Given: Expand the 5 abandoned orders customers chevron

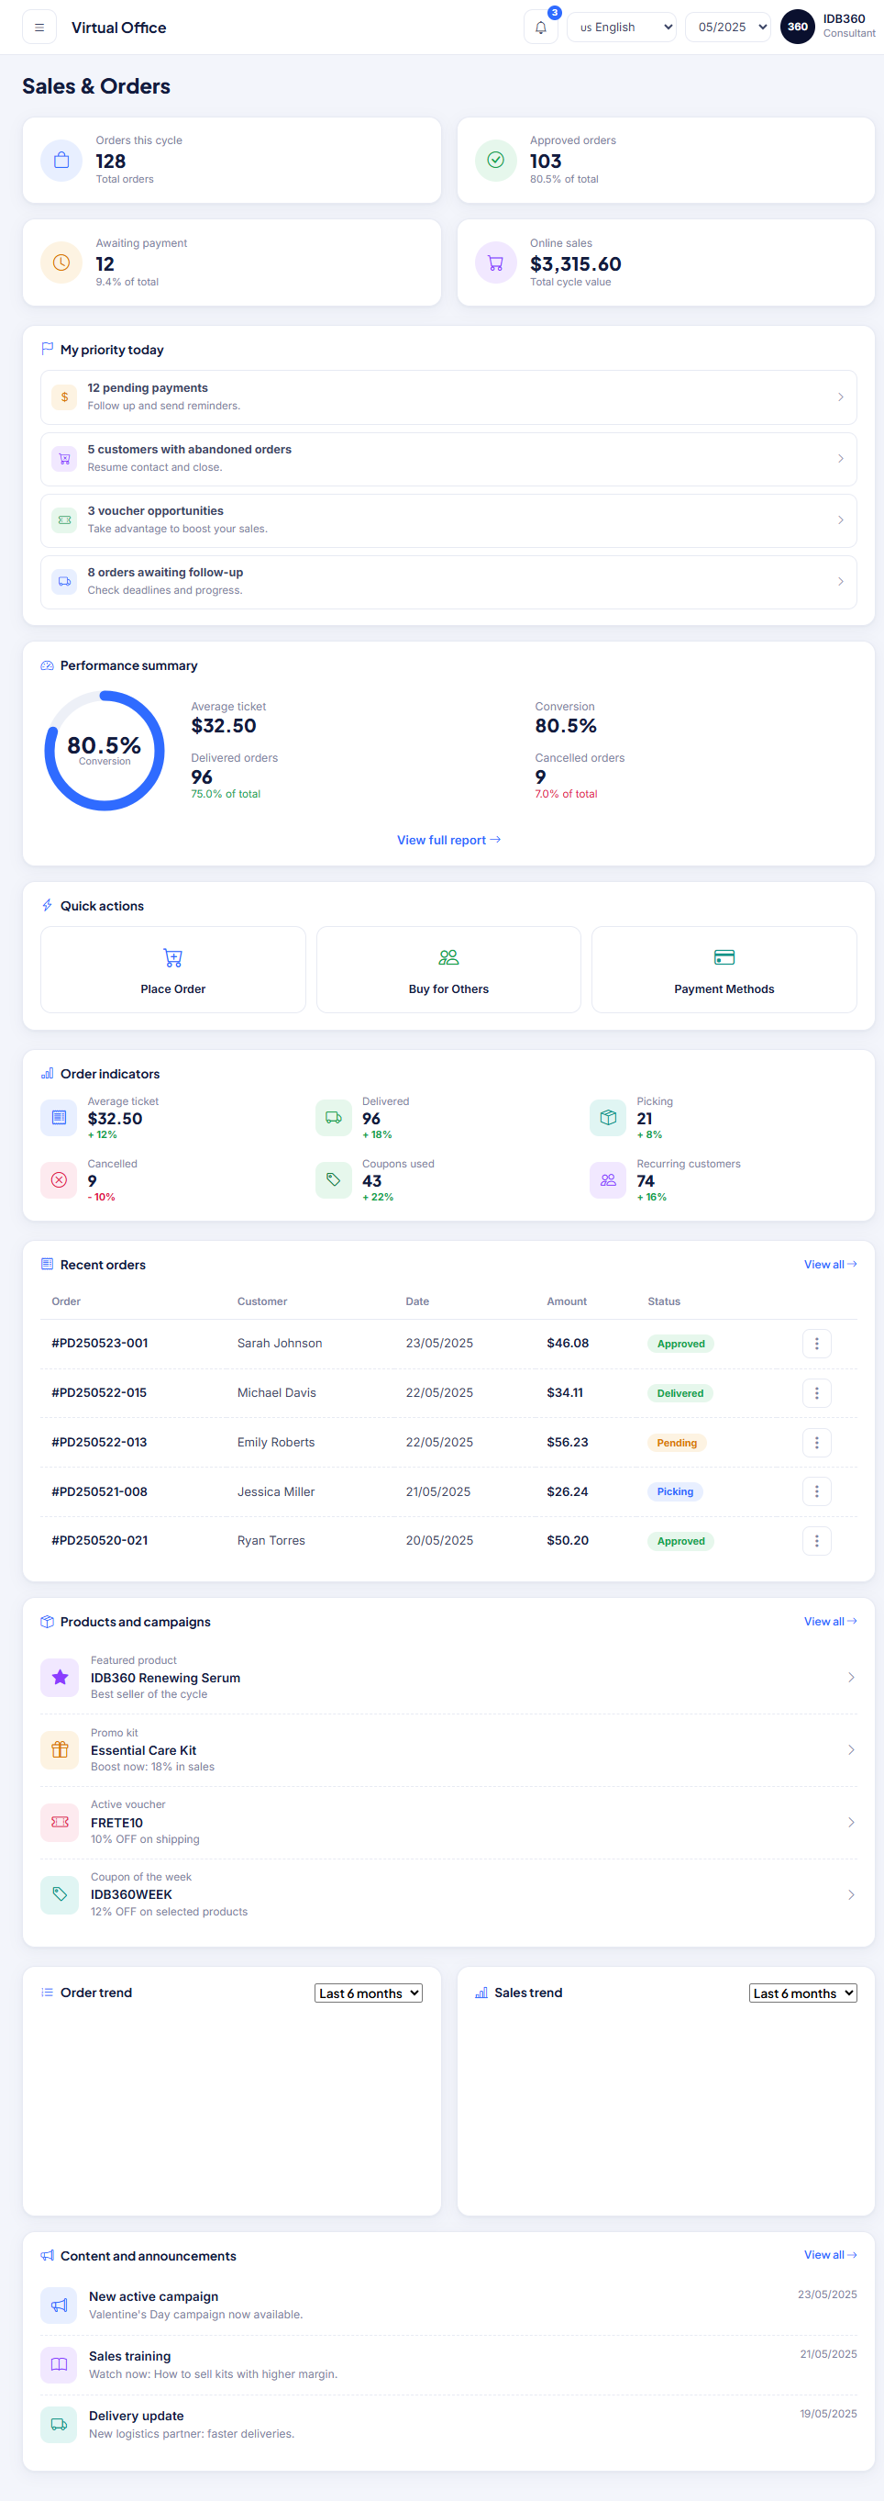Looking at the screenshot, I should click(840, 458).
